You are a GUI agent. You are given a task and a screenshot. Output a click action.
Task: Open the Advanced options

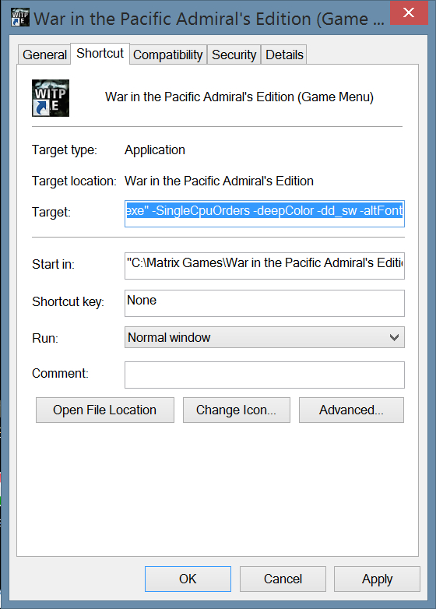click(x=351, y=410)
